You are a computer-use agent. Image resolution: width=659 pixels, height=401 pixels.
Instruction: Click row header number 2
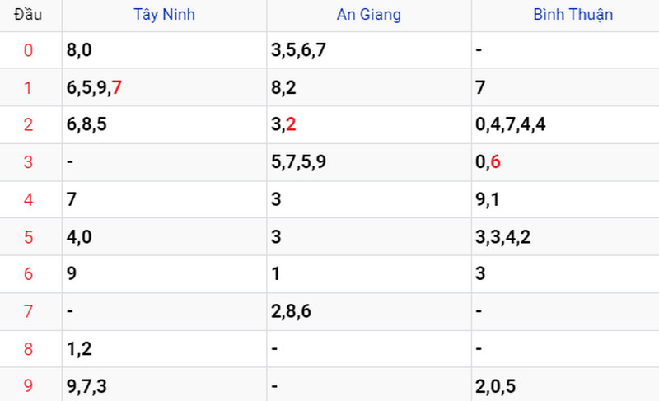tap(29, 124)
